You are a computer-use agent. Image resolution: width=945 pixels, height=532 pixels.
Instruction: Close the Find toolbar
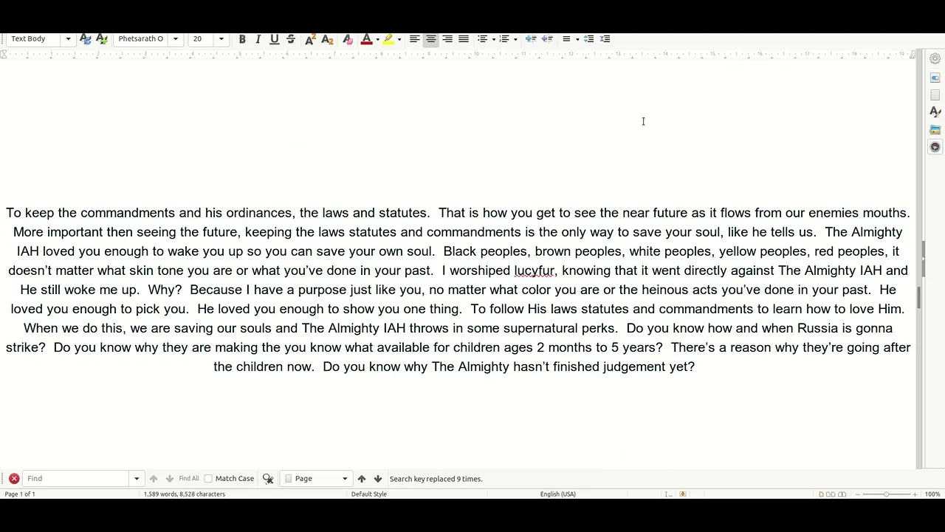tap(14, 479)
